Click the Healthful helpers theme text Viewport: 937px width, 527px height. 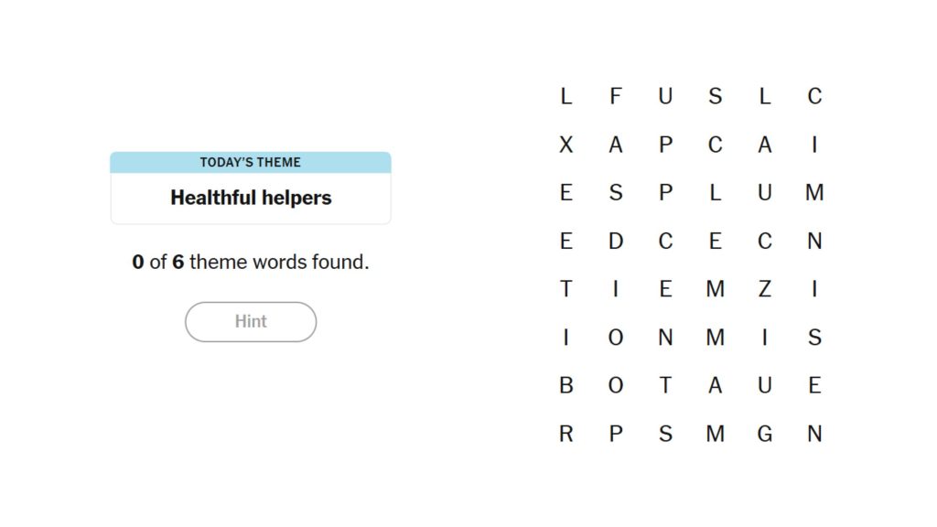point(251,198)
